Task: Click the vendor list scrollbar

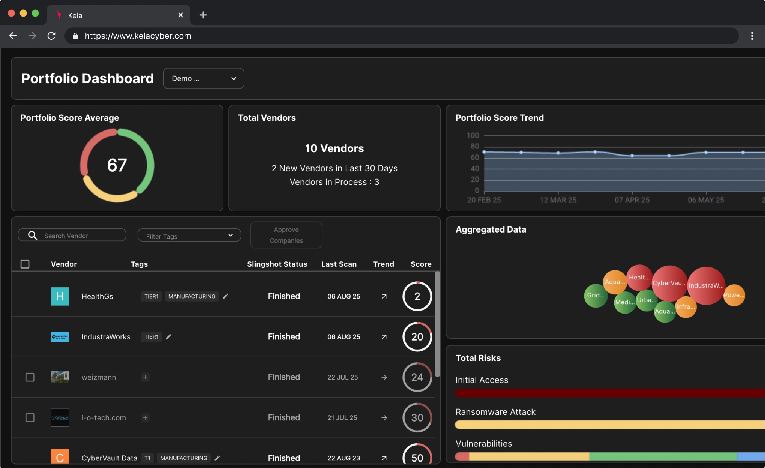Action: click(437, 324)
